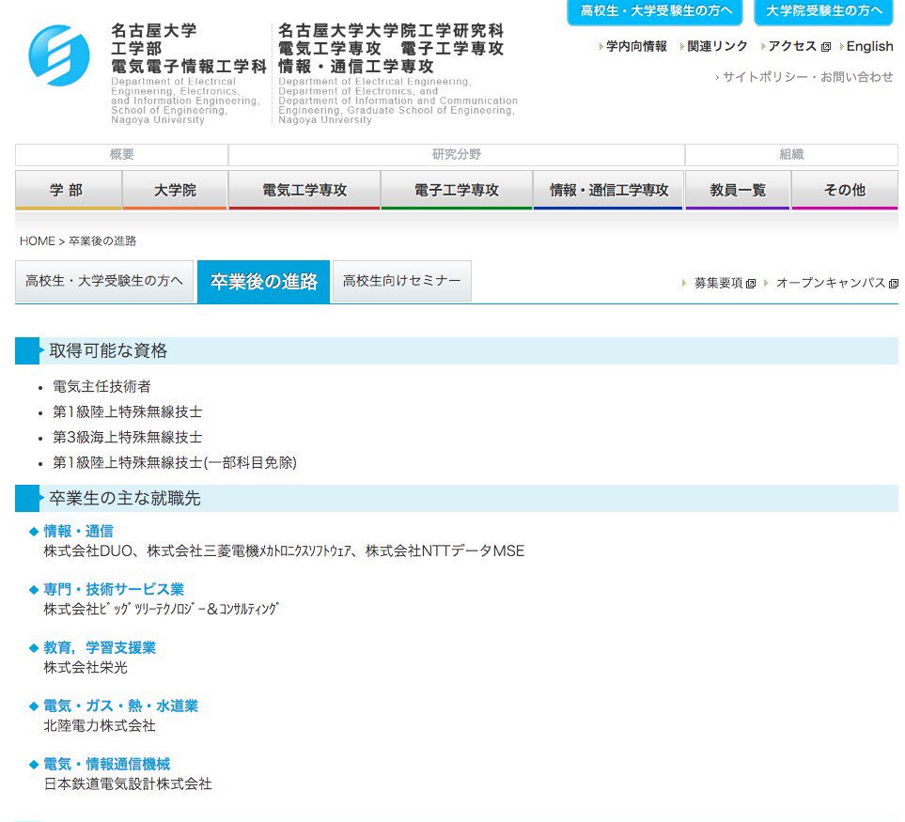Screen dimensions: 905x822
Task: Select 電気工学専攻 in the navigation menu
Action: [304, 189]
